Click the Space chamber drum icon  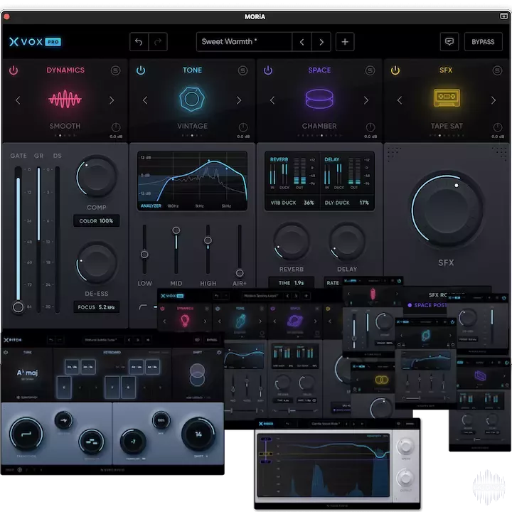coord(319,99)
